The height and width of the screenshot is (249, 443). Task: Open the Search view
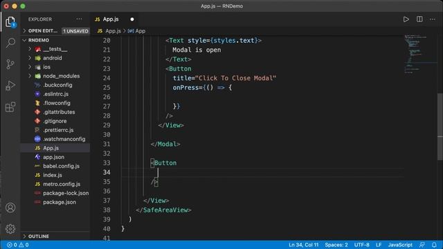point(10,43)
